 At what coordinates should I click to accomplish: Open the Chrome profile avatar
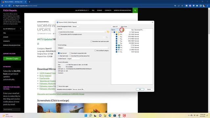(204, 6)
